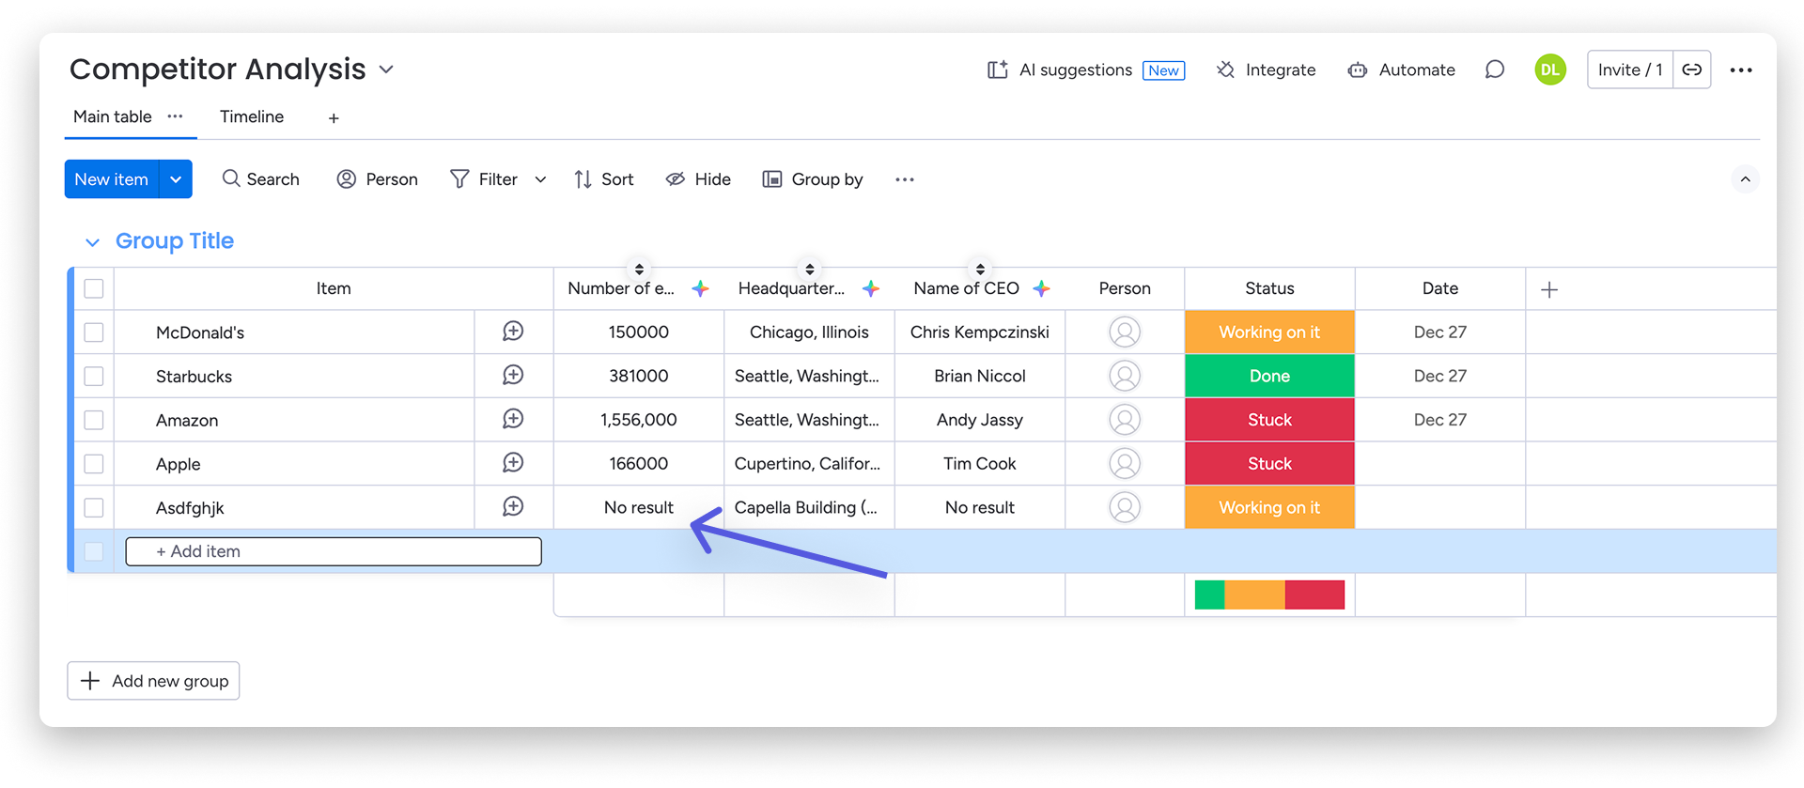Screen dimensions: 1804x788
Task: Search items in the board
Action: (x=260, y=178)
